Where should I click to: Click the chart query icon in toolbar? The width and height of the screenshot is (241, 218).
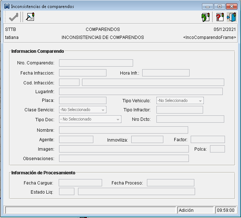pos(30,17)
